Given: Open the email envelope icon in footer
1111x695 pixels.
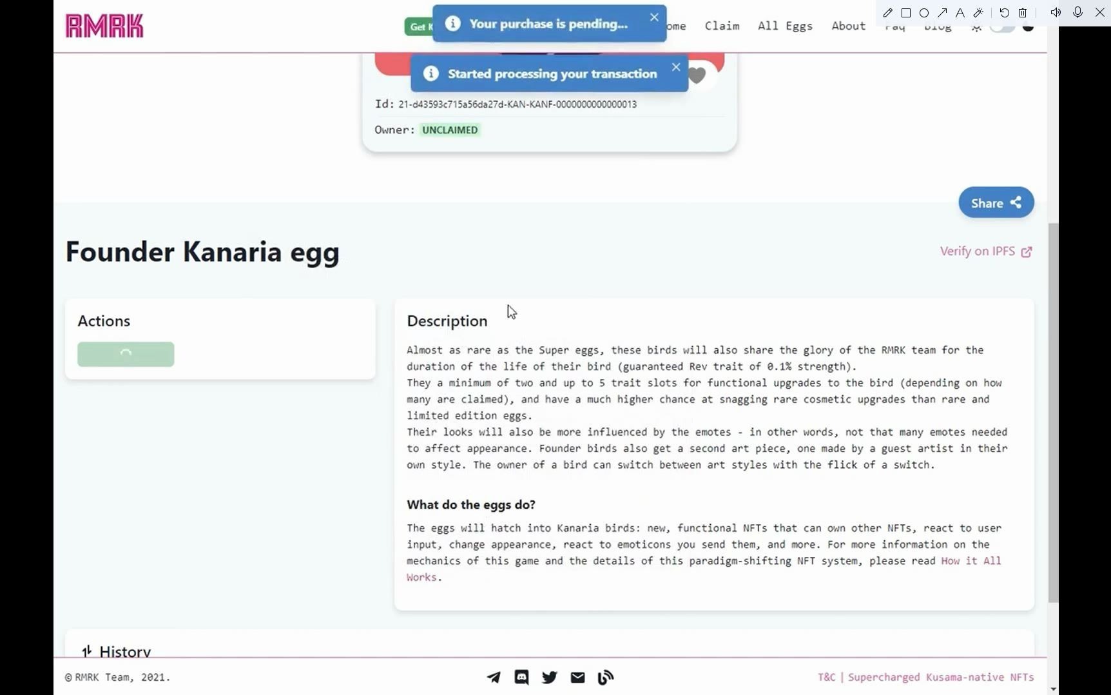Looking at the screenshot, I should (578, 677).
